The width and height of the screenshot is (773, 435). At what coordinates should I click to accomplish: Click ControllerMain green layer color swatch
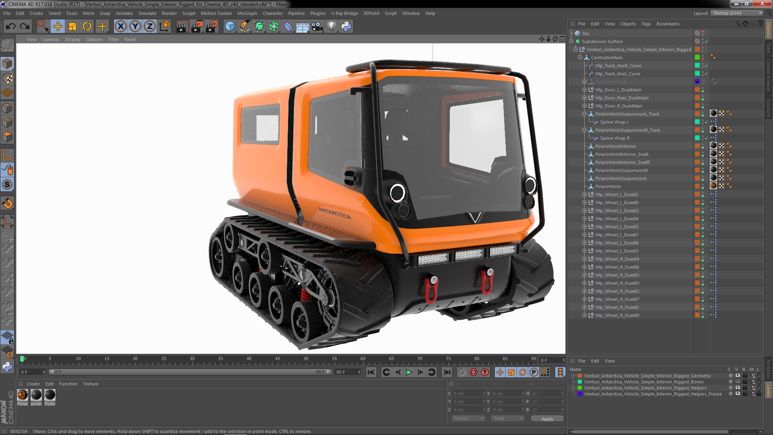(697, 57)
